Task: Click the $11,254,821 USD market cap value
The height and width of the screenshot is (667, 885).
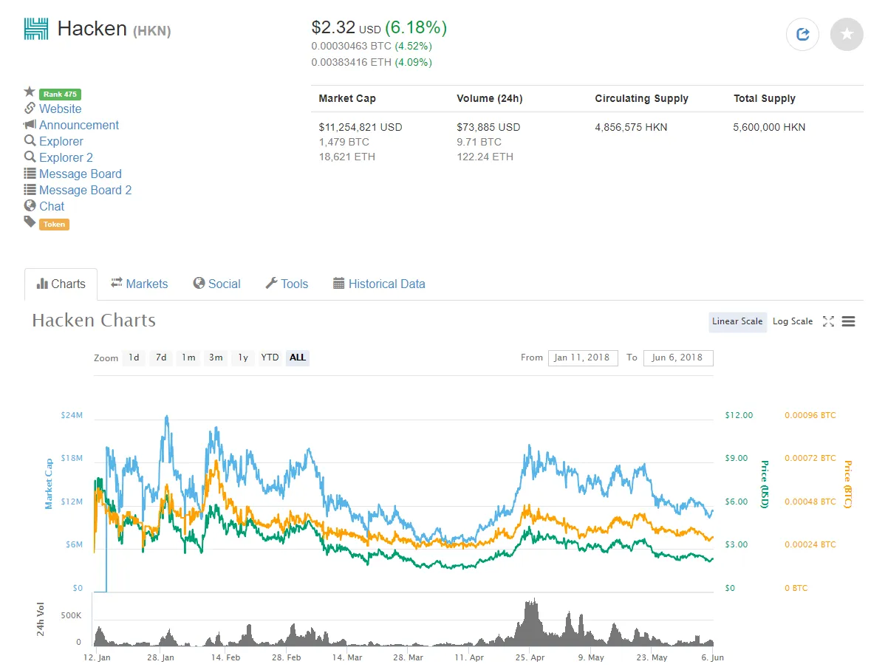Action: [x=360, y=127]
